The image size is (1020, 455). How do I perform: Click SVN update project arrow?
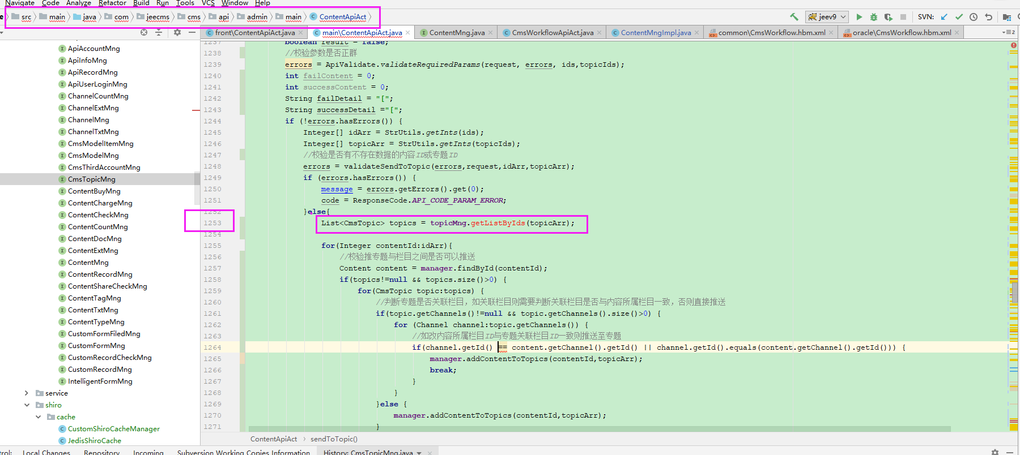(x=944, y=17)
